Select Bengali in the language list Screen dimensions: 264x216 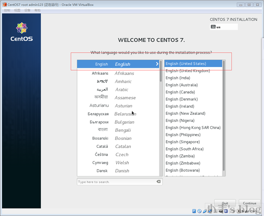click(118, 130)
